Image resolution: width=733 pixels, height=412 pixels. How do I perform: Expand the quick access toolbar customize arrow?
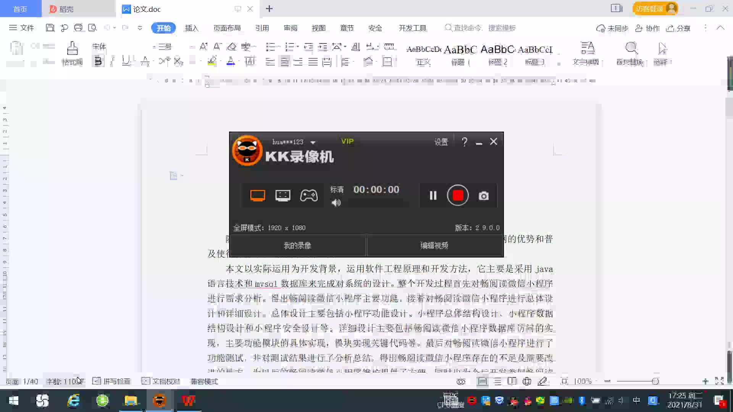(140, 28)
